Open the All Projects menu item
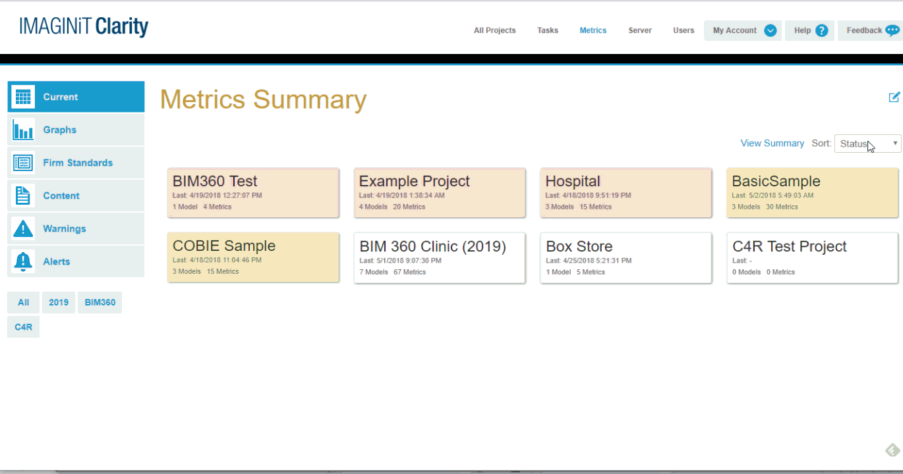The height and width of the screenshot is (474, 903). (x=495, y=30)
